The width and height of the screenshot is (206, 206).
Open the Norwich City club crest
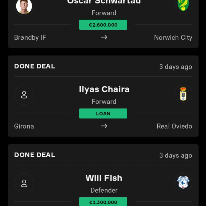pyautogui.click(x=183, y=5)
